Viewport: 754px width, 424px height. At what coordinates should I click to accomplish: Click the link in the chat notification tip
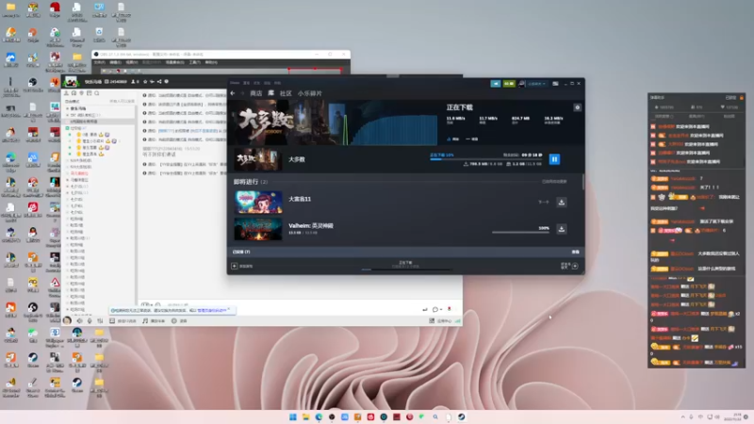[x=211, y=311]
